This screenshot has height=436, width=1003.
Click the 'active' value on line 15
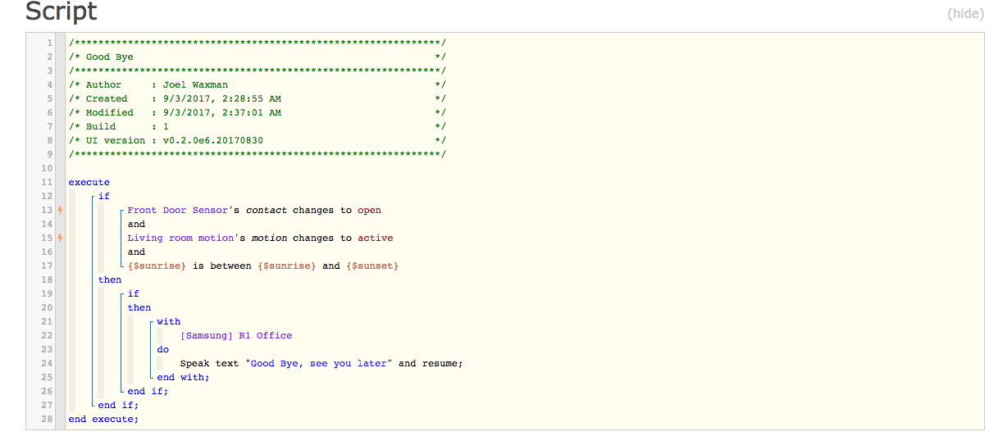pyautogui.click(x=375, y=238)
